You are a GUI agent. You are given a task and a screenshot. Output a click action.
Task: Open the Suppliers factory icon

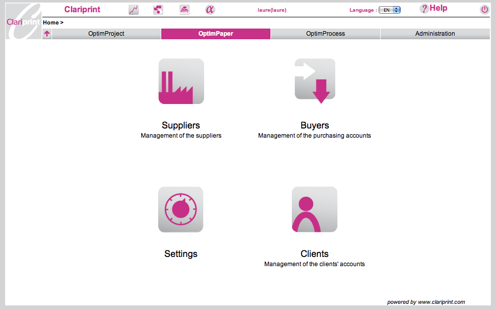(181, 82)
